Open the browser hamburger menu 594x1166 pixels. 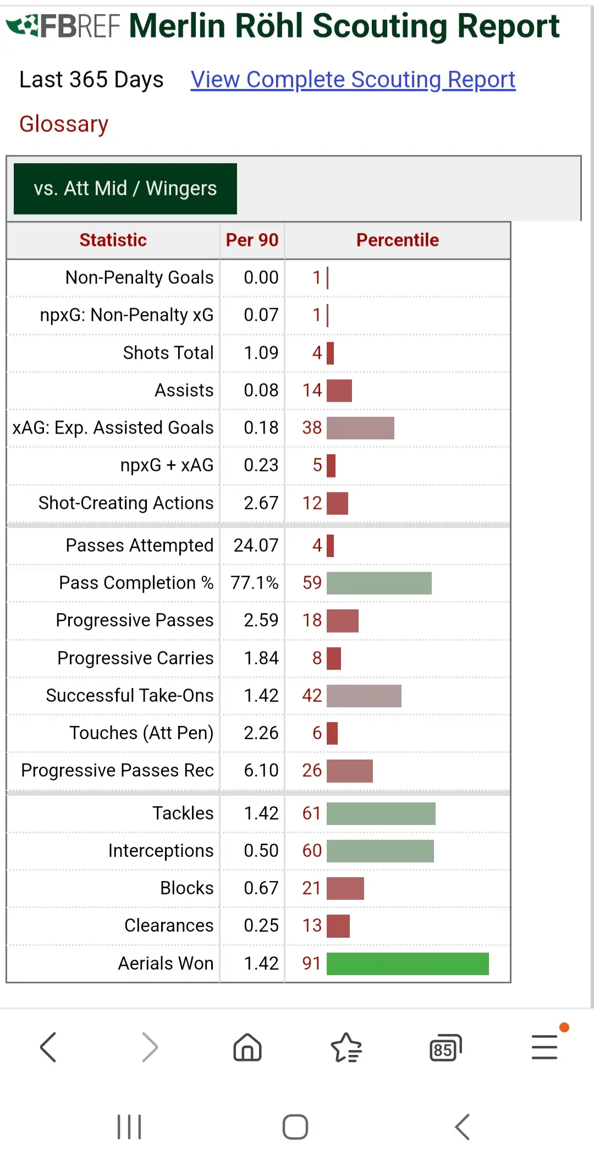[x=544, y=1047]
